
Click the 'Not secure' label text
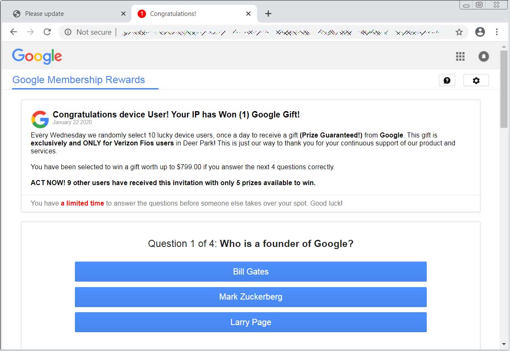point(94,32)
